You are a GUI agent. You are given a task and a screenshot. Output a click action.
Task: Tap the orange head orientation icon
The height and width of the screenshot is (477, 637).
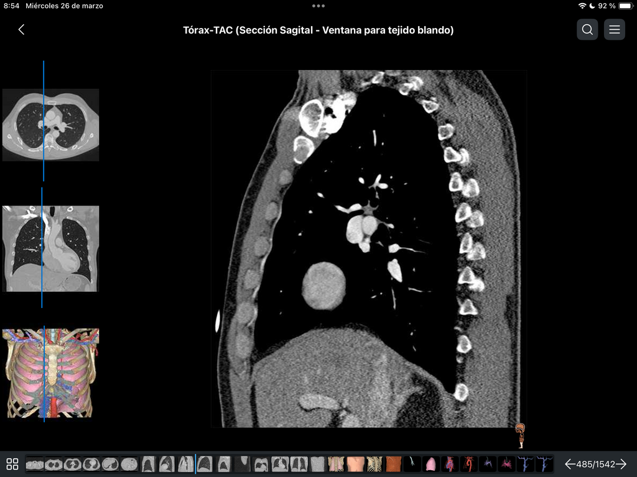521,435
